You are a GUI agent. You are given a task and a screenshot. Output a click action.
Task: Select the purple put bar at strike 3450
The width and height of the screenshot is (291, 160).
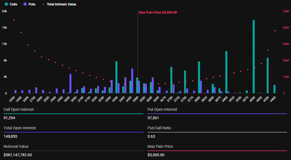tap(132, 81)
